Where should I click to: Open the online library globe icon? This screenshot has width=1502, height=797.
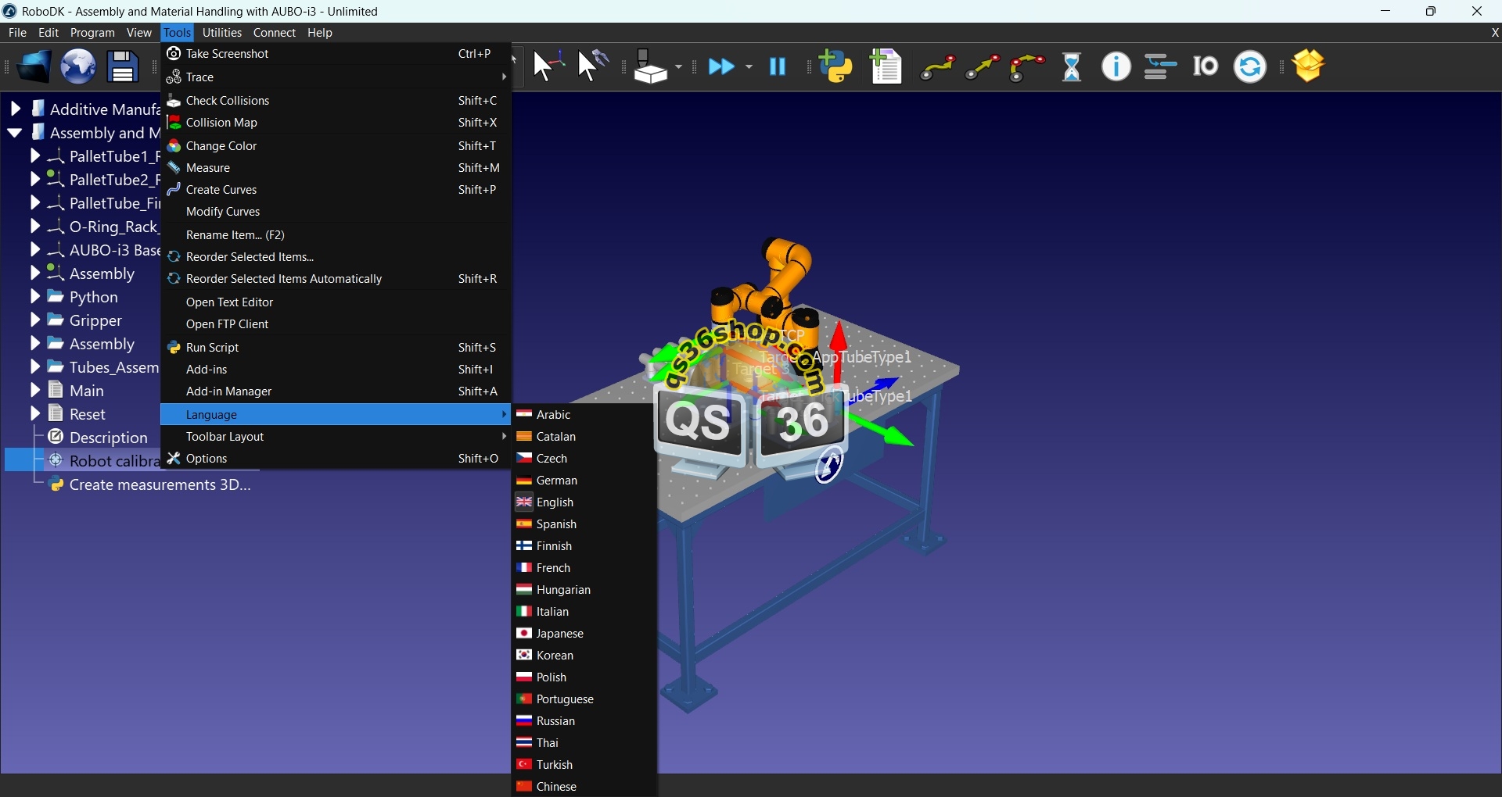pyautogui.click(x=78, y=67)
